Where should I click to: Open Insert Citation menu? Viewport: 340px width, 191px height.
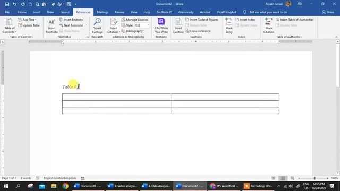pyautogui.click(x=114, y=26)
